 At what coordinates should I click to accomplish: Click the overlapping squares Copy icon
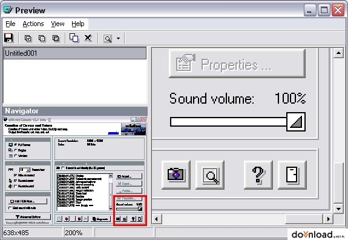(x=74, y=38)
